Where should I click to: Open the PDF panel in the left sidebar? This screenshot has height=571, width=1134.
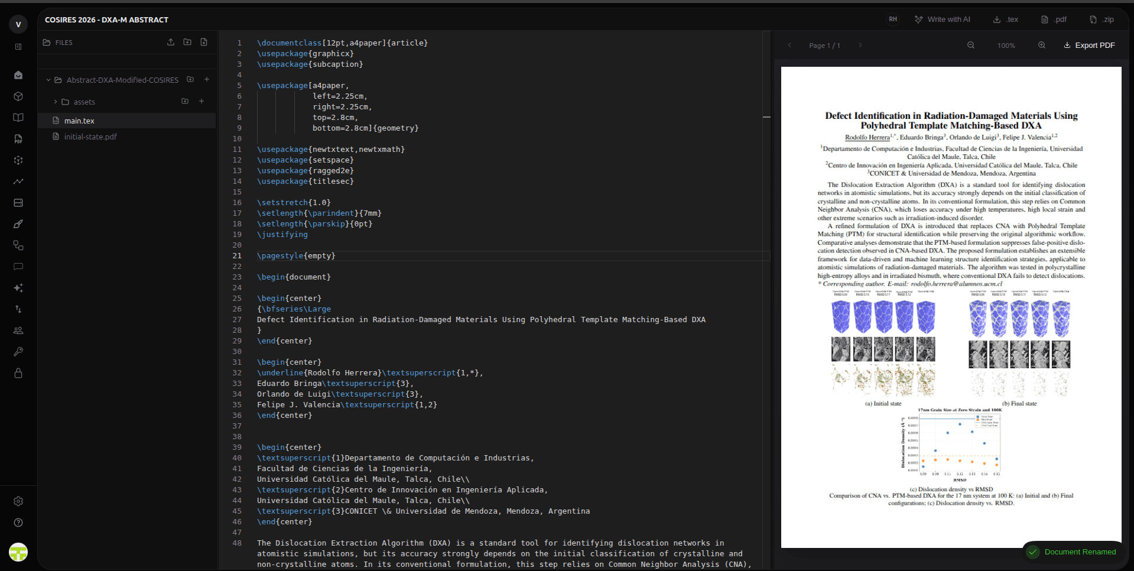click(x=18, y=139)
